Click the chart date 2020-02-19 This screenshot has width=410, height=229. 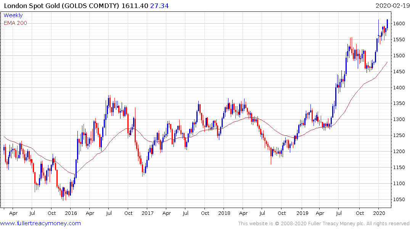(392, 5)
